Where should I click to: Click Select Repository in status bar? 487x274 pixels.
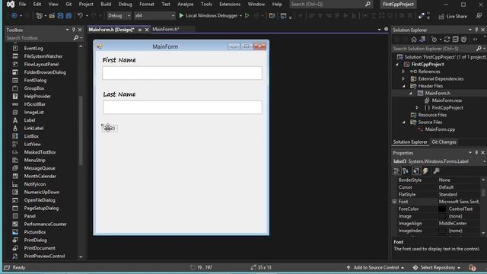click(x=437, y=267)
